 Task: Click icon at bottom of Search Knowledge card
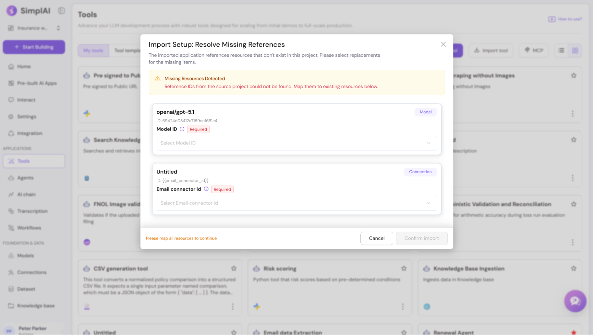point(87,178)
